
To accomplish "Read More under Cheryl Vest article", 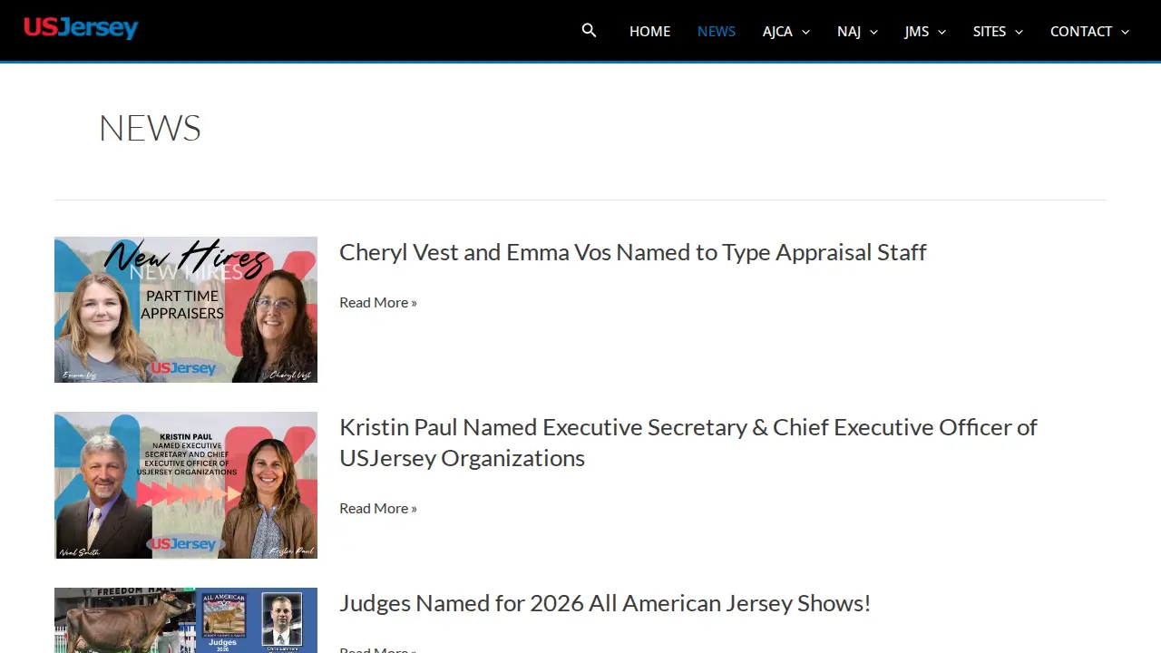I will [x=378, y=302].
